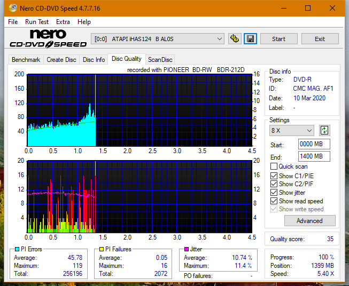
Task: Toggle Show C2/PIF checkbox
Action: pos(274,184)
